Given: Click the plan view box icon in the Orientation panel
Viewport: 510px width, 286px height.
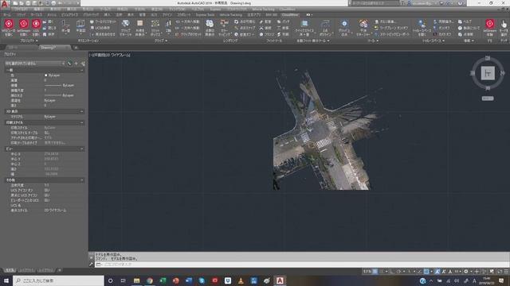Looking at the screenshot, I should coord(80,24).
